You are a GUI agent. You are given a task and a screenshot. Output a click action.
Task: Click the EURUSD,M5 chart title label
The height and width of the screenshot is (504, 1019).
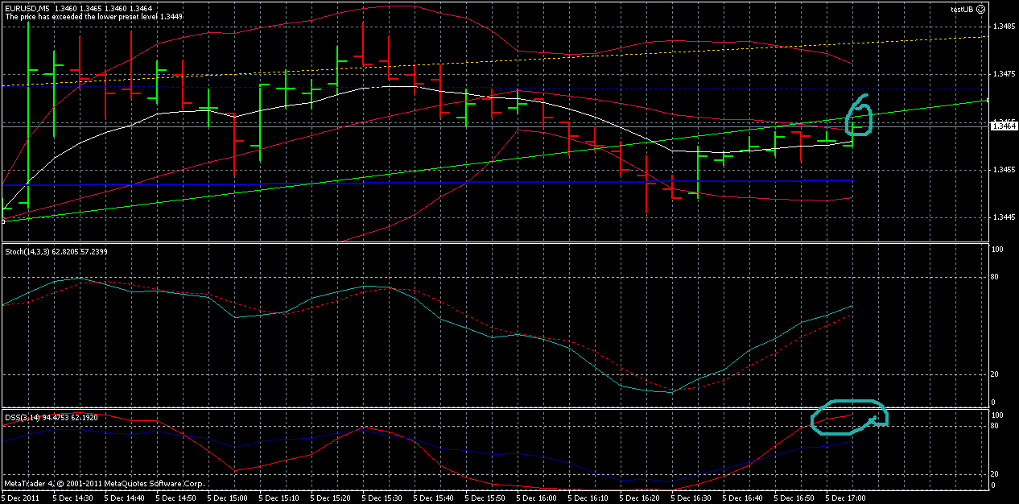[x=31, y=6]
